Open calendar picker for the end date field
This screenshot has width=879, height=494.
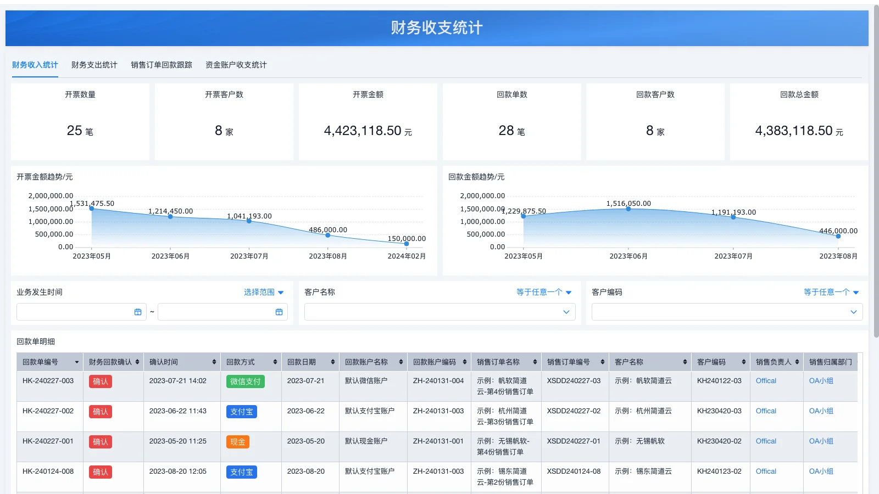279,312
